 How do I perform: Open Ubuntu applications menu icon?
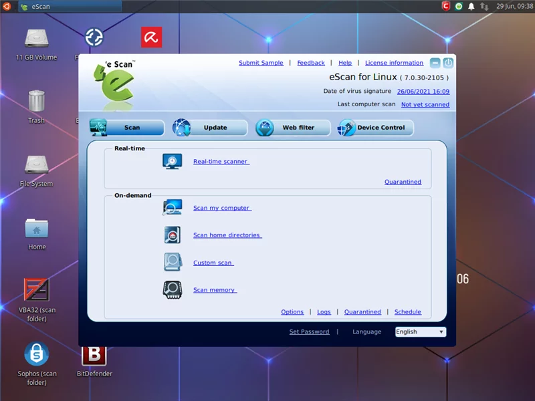[7, 6]
